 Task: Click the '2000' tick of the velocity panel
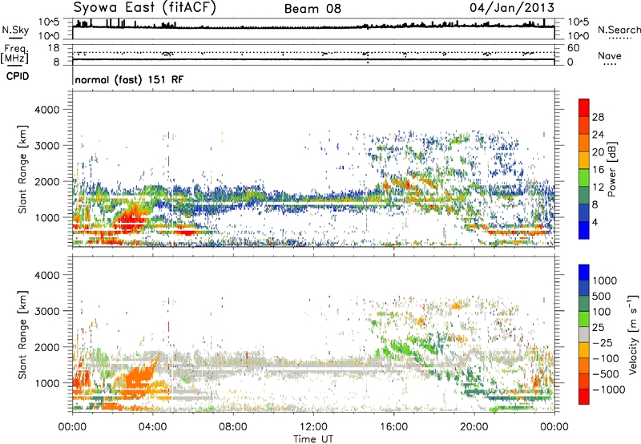46,347
